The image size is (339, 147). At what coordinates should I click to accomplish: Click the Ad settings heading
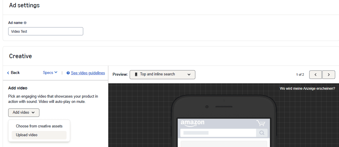point(25,5)
